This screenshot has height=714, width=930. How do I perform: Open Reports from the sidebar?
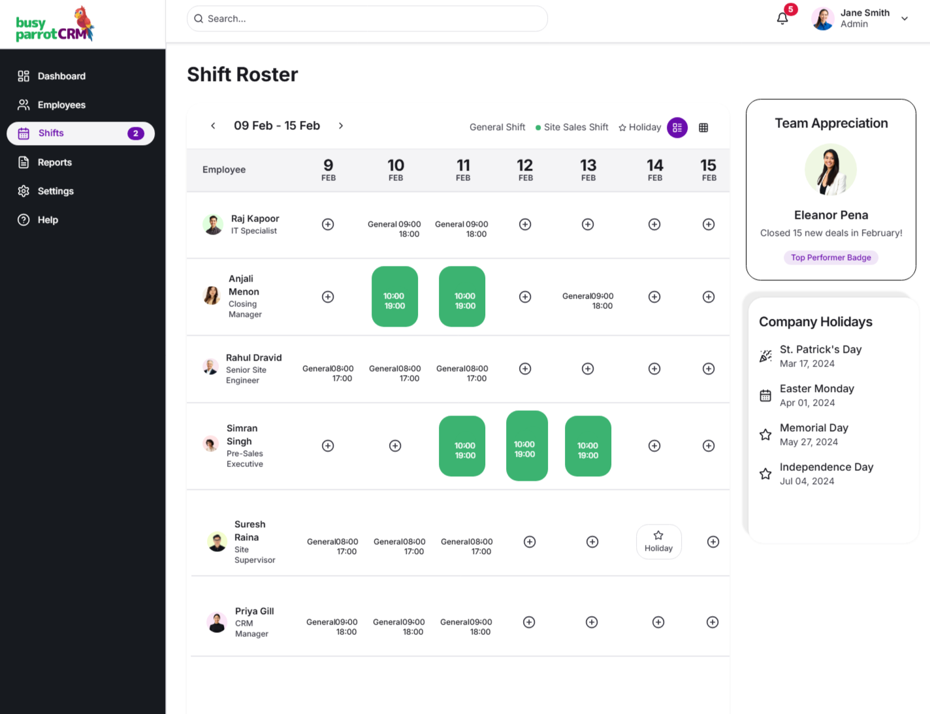coord(54,162)
